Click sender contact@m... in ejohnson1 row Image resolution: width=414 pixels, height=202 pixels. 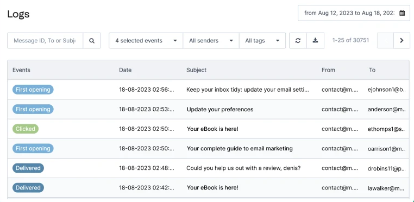(x=340, y=90)
